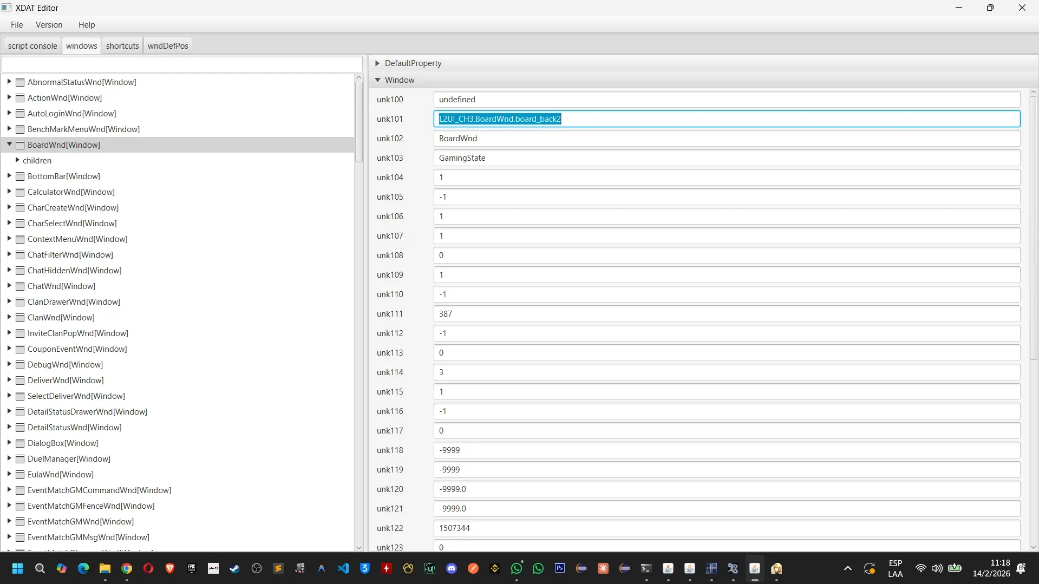This screenshot has width=1039, height=584.
Task: Switch to the wndDefPos tab
Action: [168, 46]
